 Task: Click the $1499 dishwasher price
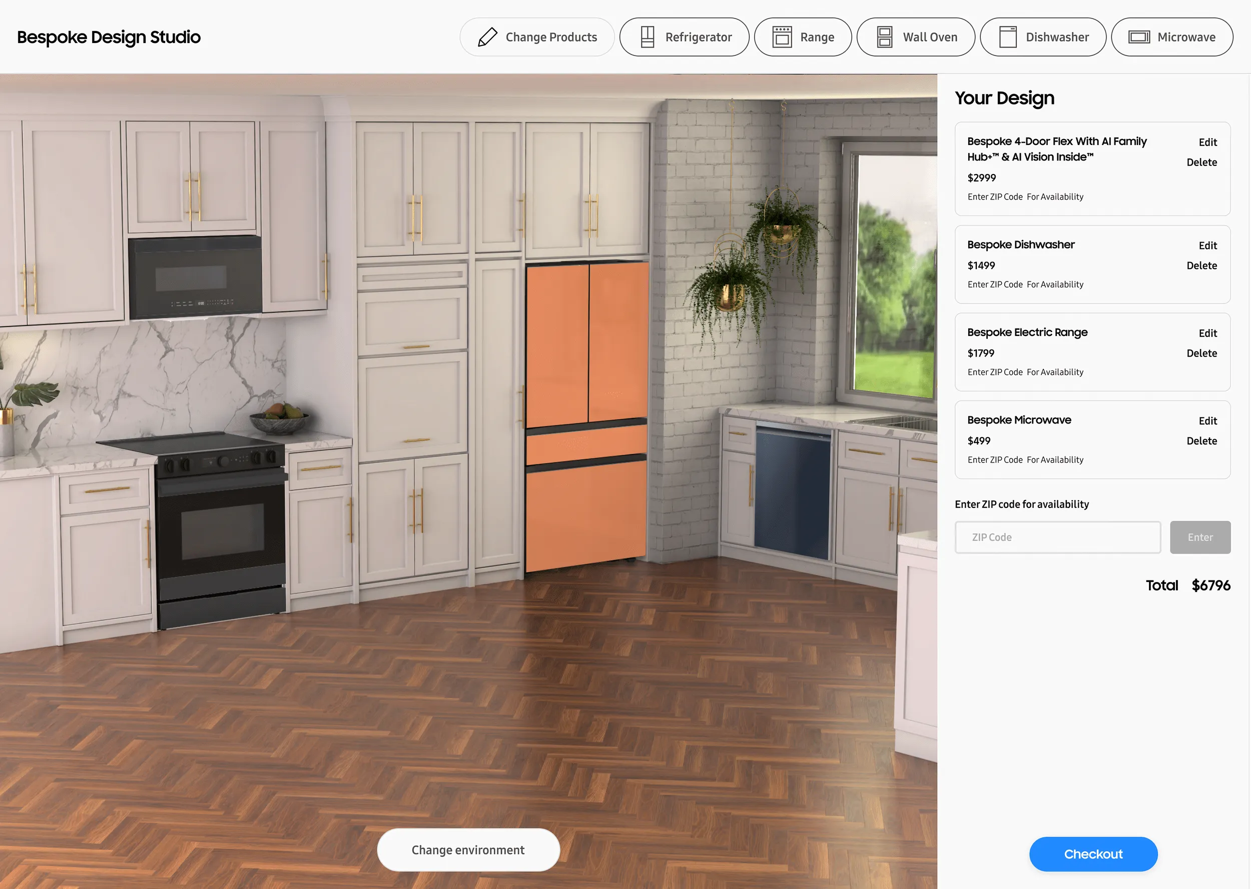981,265
